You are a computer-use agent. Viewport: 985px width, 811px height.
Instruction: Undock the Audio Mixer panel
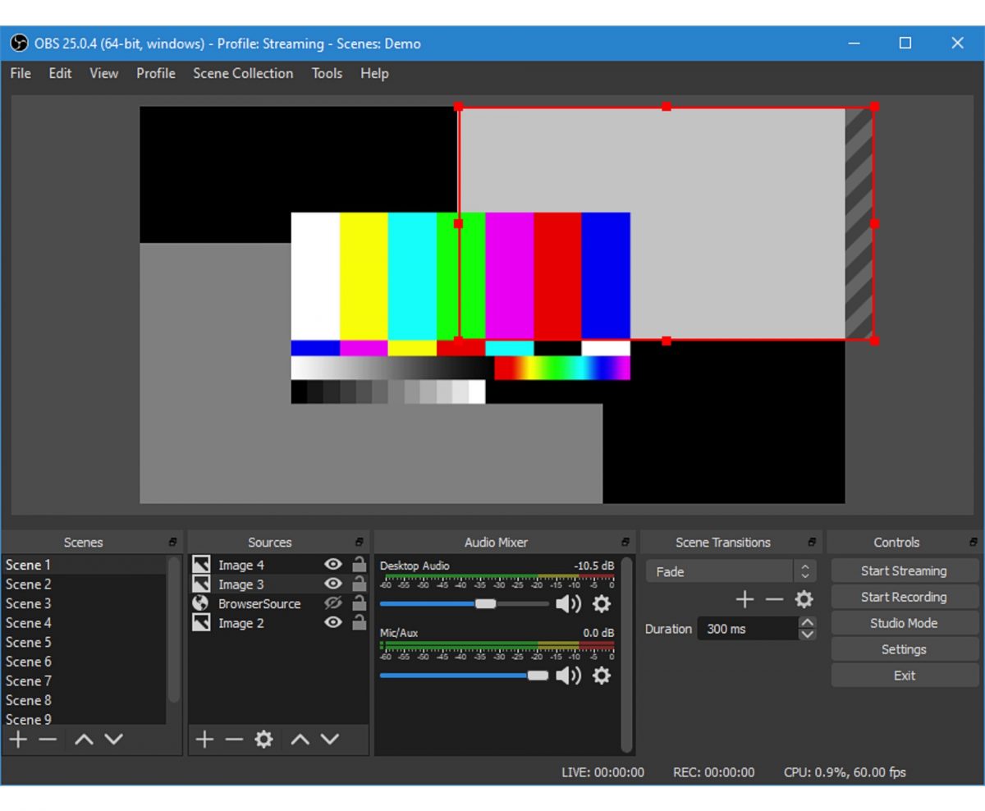(x=625, y=543)
